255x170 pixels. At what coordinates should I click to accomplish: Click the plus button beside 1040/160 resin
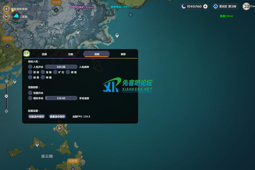pos(205,7)
